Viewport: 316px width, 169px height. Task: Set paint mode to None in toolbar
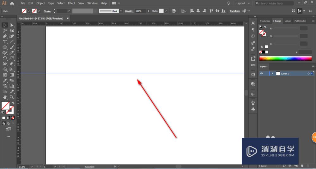click(x=13, y=118)
